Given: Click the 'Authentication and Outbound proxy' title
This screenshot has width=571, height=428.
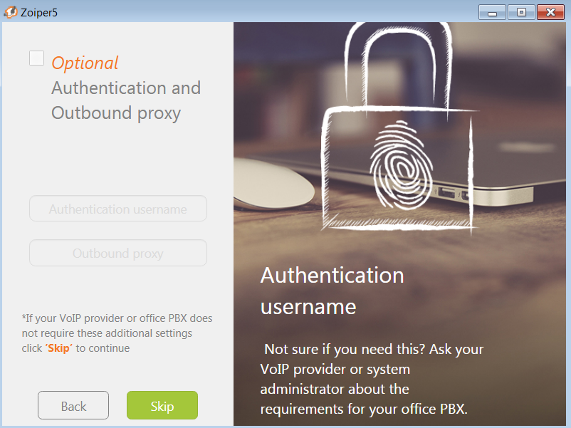Looking at the screenshot, I should [126, 100].
